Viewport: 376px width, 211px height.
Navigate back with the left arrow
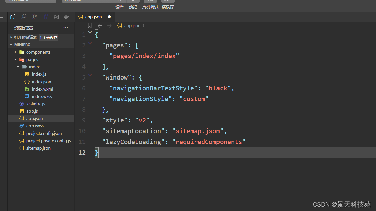point(100,26)
